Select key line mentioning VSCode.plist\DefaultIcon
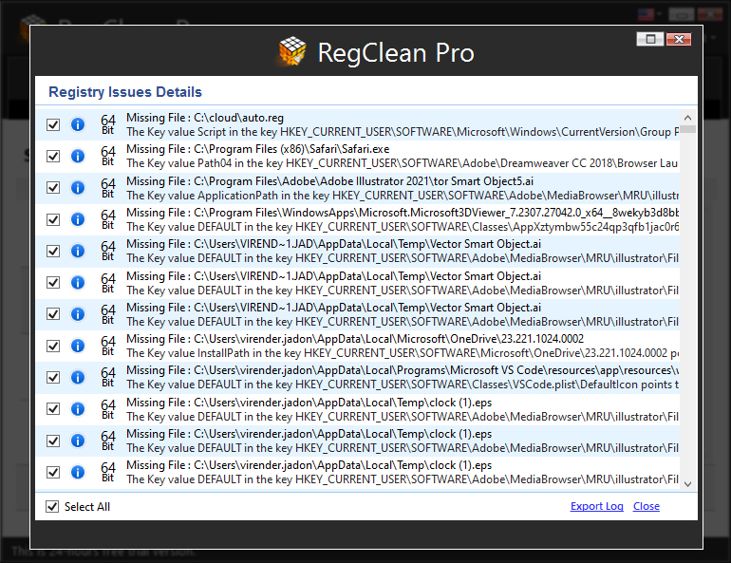The image size is (731, 563). click(x=403, y=385)
